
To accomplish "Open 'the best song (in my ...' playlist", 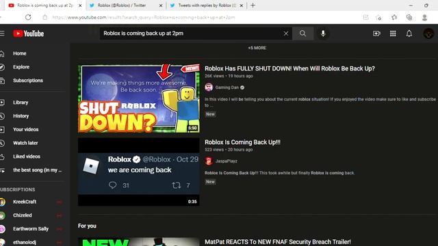I will (x=37, y=170).
